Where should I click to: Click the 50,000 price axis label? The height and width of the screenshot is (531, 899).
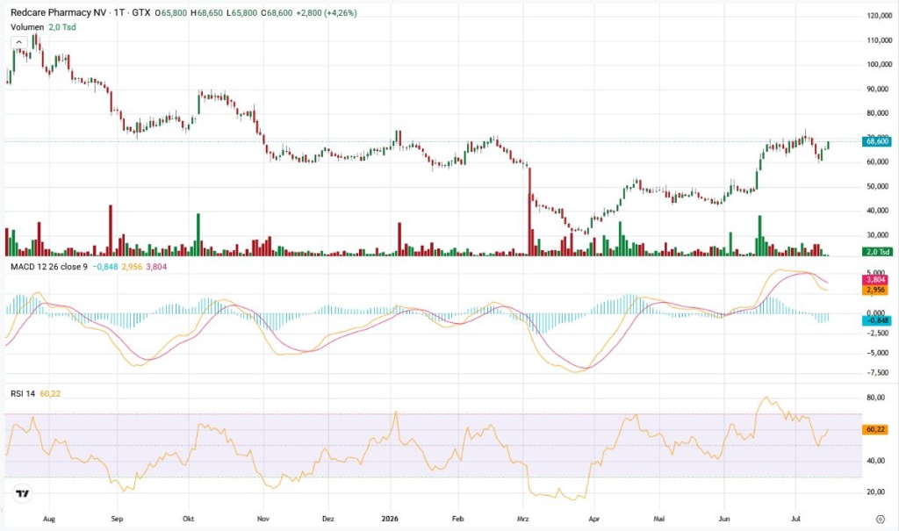[877, 187]
